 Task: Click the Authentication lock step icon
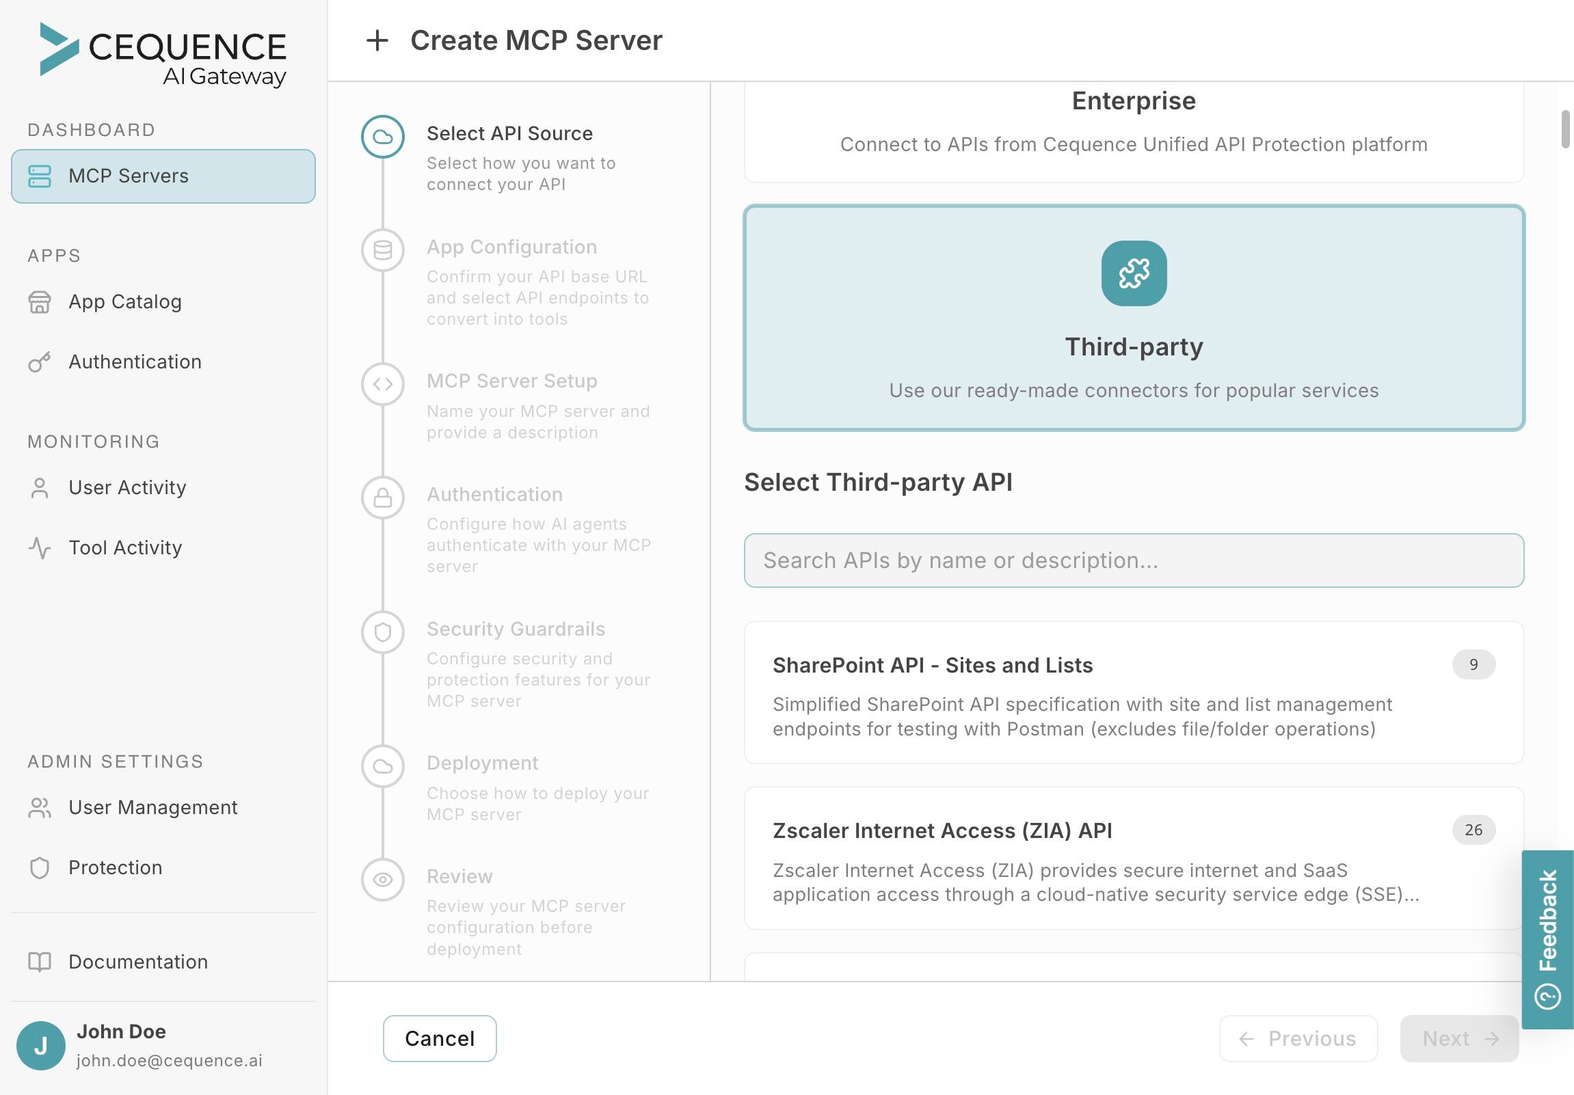(x=382, y=498)
